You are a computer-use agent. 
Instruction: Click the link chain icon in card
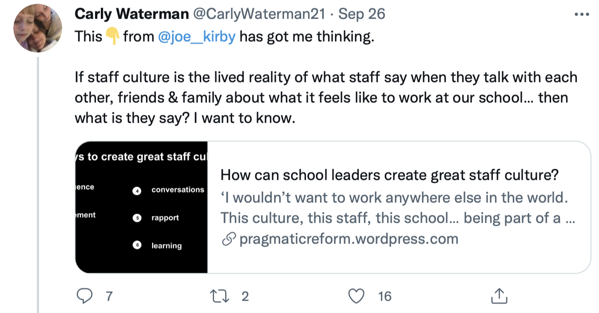[228, 240]
